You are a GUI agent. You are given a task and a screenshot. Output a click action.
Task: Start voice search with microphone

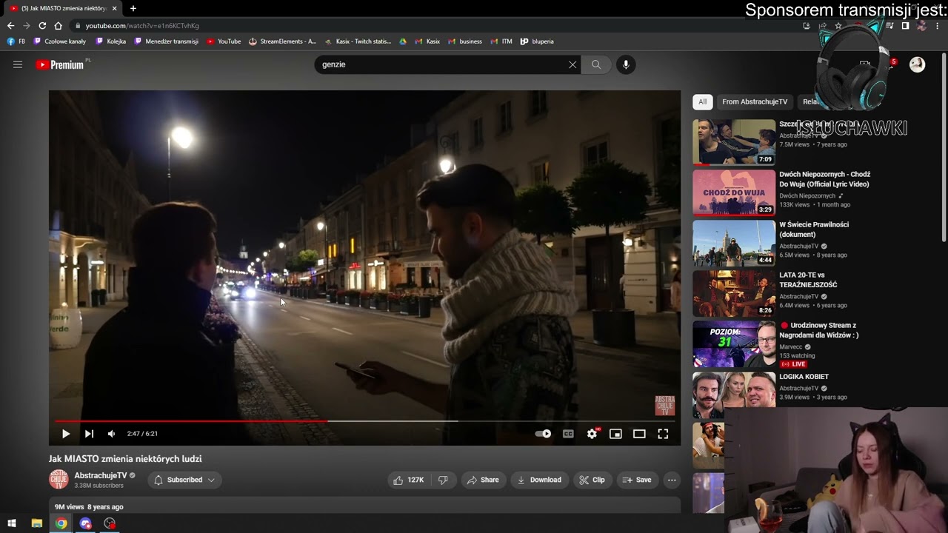626,64
